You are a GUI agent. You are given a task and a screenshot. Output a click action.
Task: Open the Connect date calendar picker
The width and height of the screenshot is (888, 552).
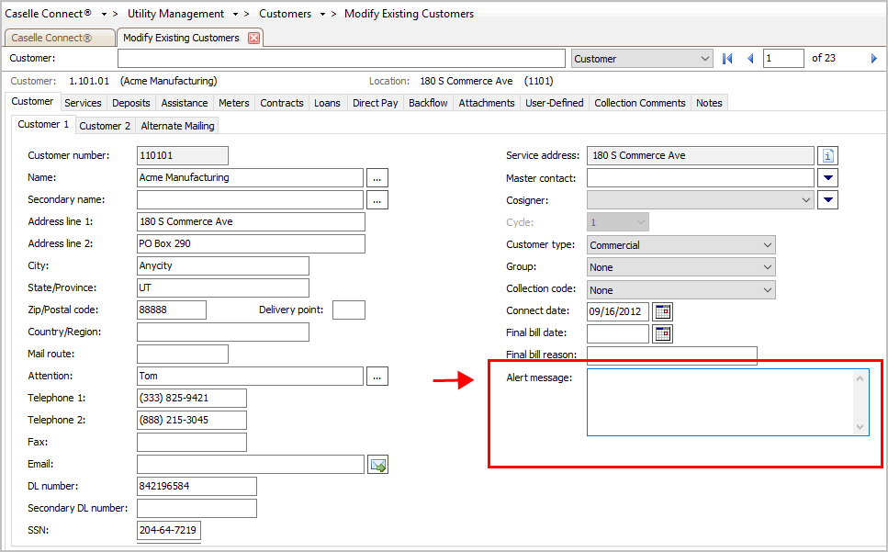click(662, 311)
